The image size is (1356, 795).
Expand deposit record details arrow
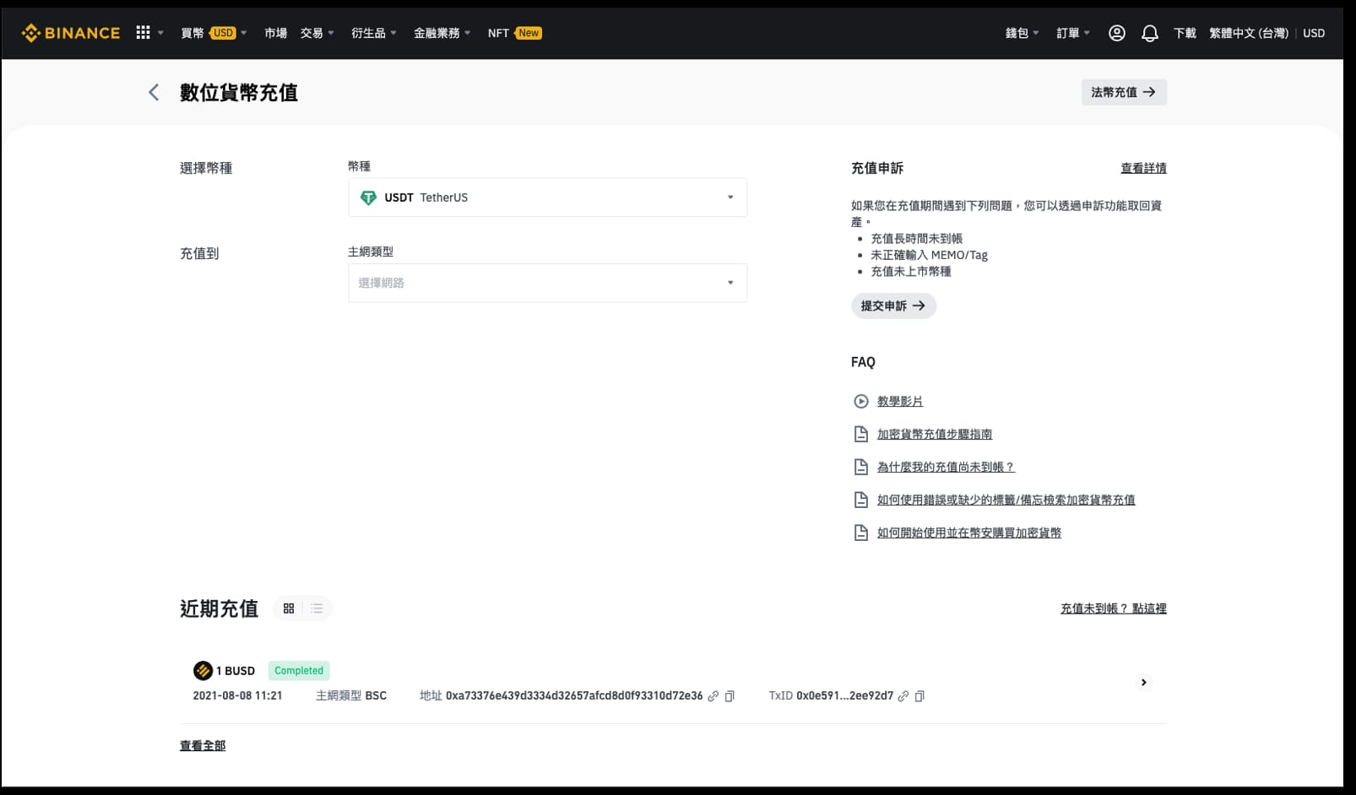point(1143,682)
